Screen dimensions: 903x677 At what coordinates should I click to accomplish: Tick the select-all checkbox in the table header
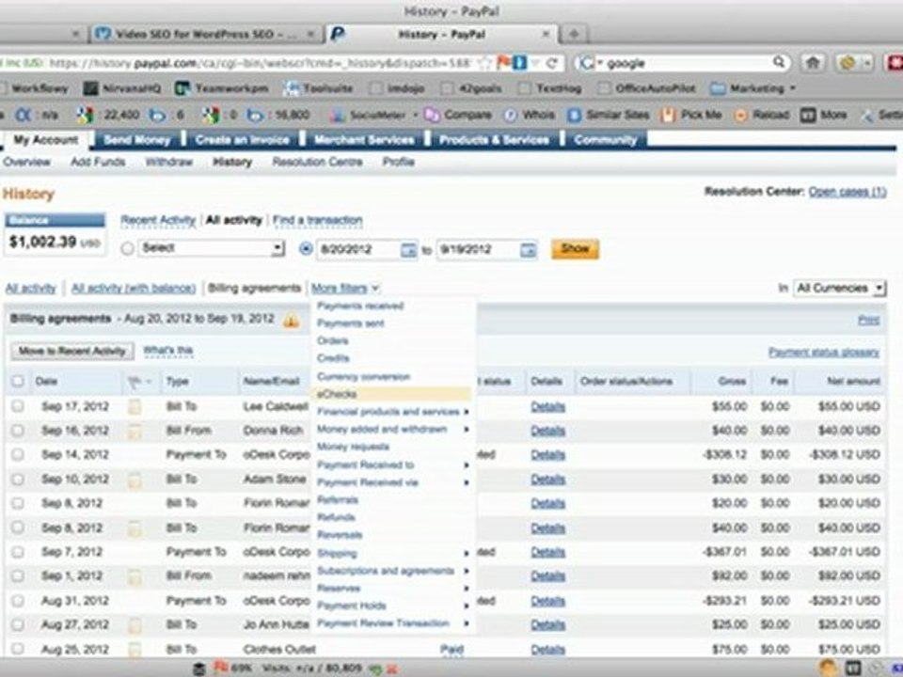[x=18, y=381]
